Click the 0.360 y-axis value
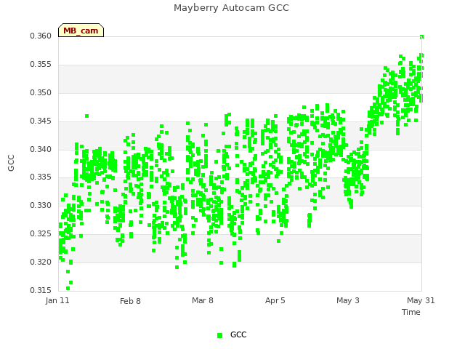Image resolution: width=465 pixels, height=349 pixels. [41, 36]
